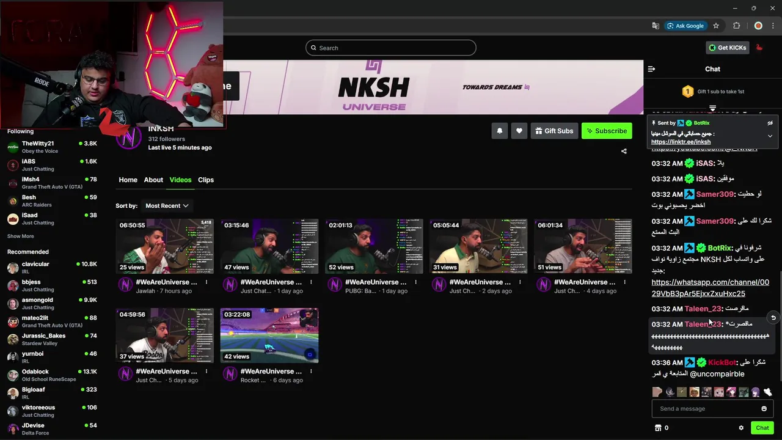Viewport: 782px width, 440px height.
Task: Open options menu for the PUBG video
Action: click(x=415, y=282)
